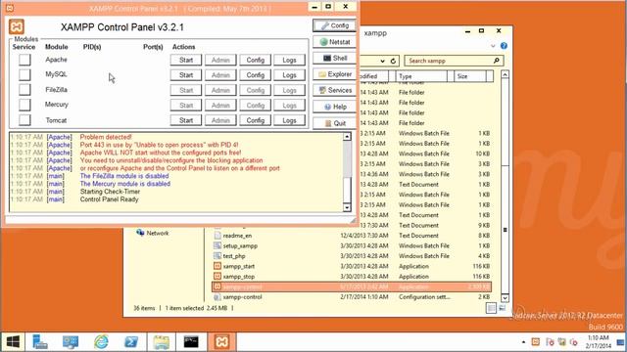Click the XAMPP log scrollbar up arrow
This screenshot has height=352, width=627.
pyautogui.click(x=347, y=137)
